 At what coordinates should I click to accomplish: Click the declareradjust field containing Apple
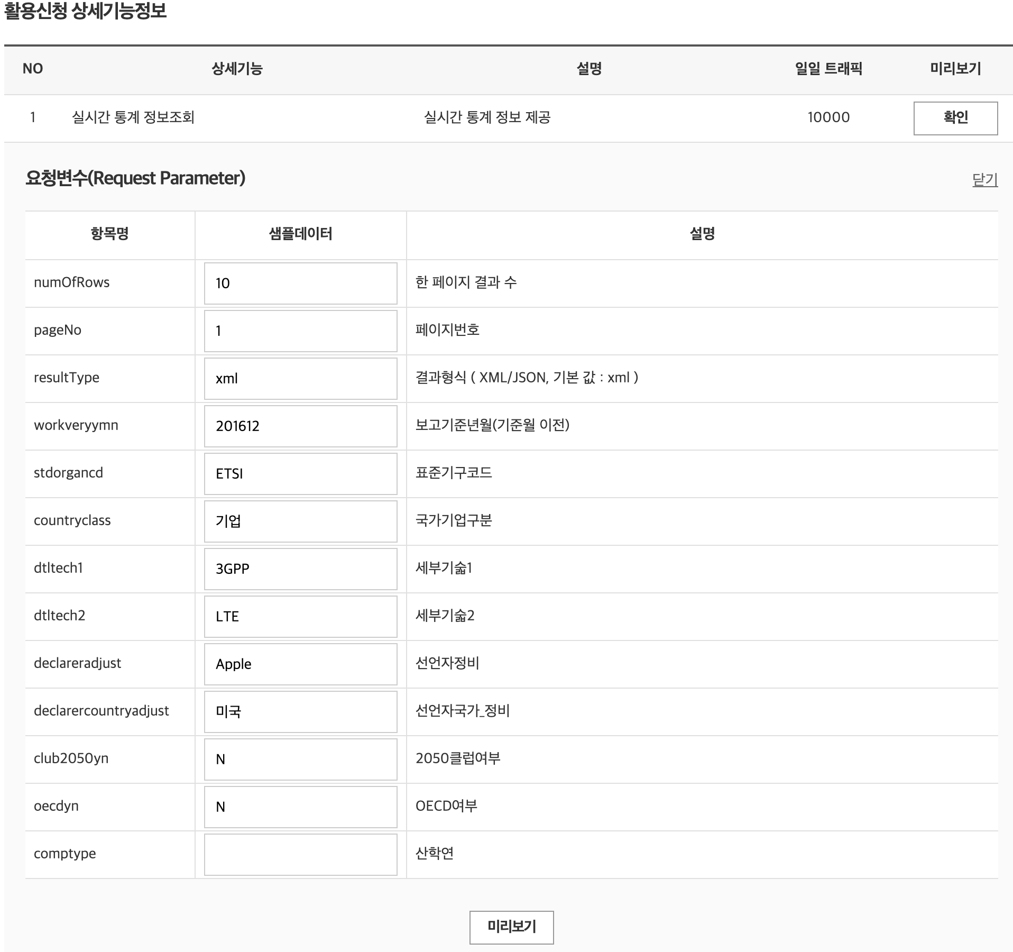299,664
